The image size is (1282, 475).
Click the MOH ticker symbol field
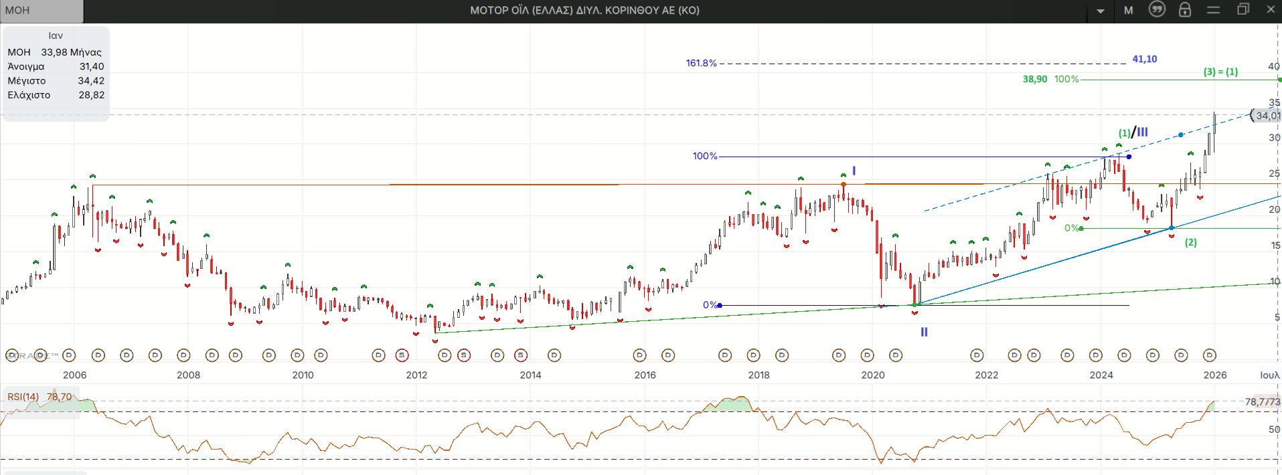[x=42, y=10]
